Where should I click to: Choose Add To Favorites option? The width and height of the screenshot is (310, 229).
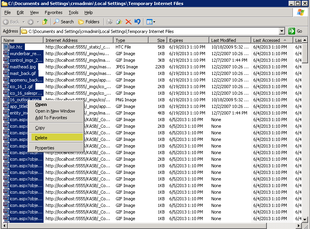coord(56,118)
